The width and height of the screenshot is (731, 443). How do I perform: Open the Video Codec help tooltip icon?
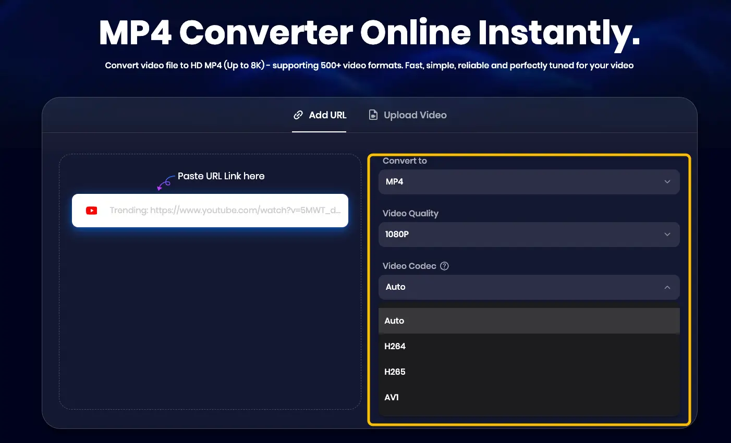(x=444, y=266)
